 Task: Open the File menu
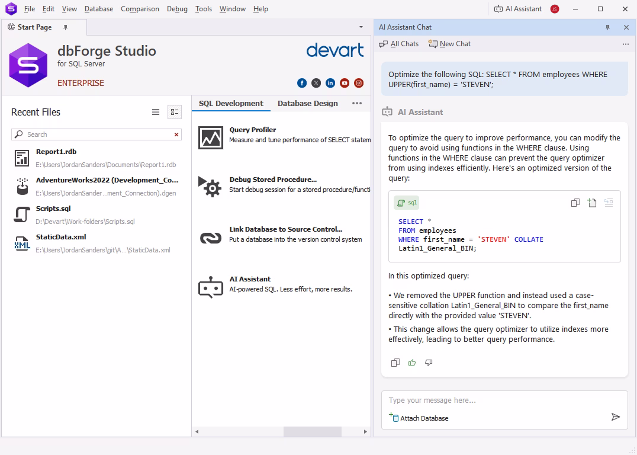coord(29,9)
